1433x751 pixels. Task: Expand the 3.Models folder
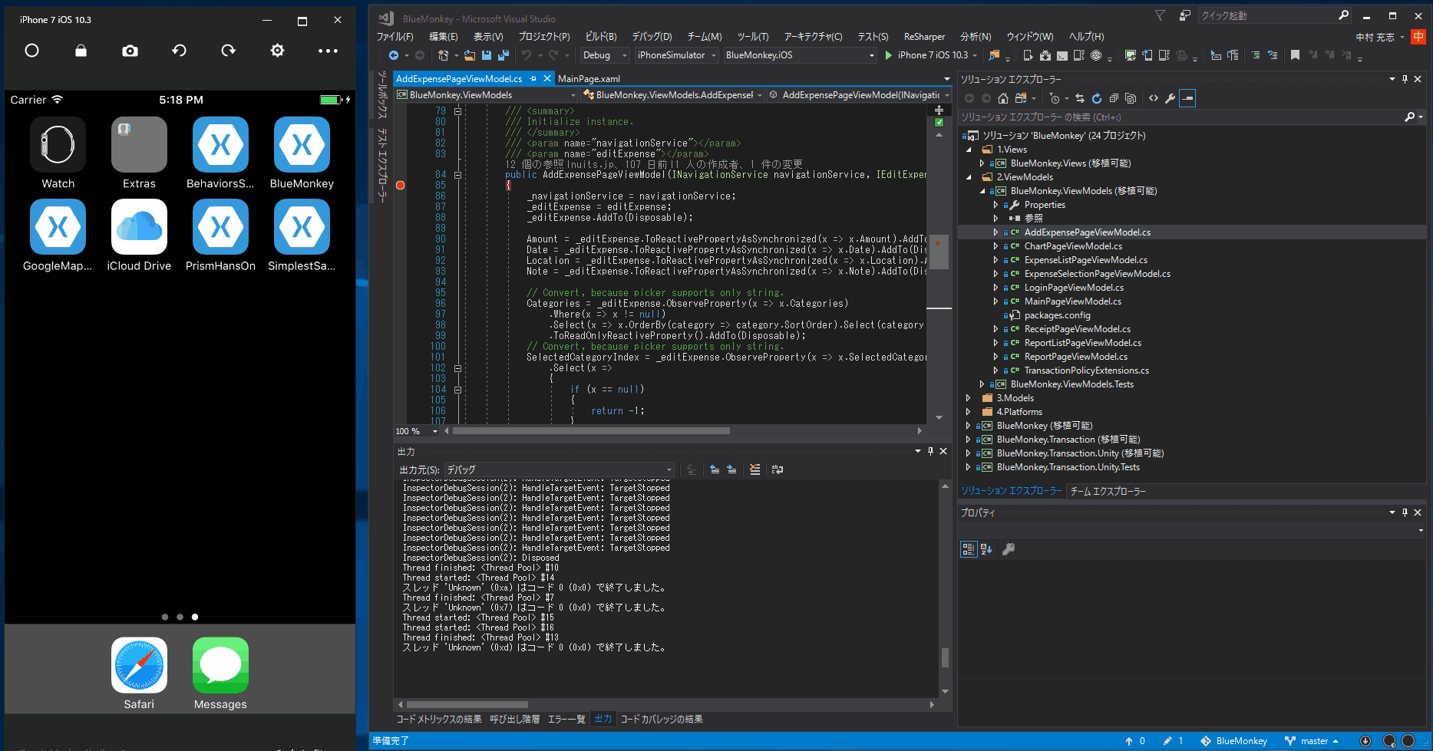pos(969,398)
